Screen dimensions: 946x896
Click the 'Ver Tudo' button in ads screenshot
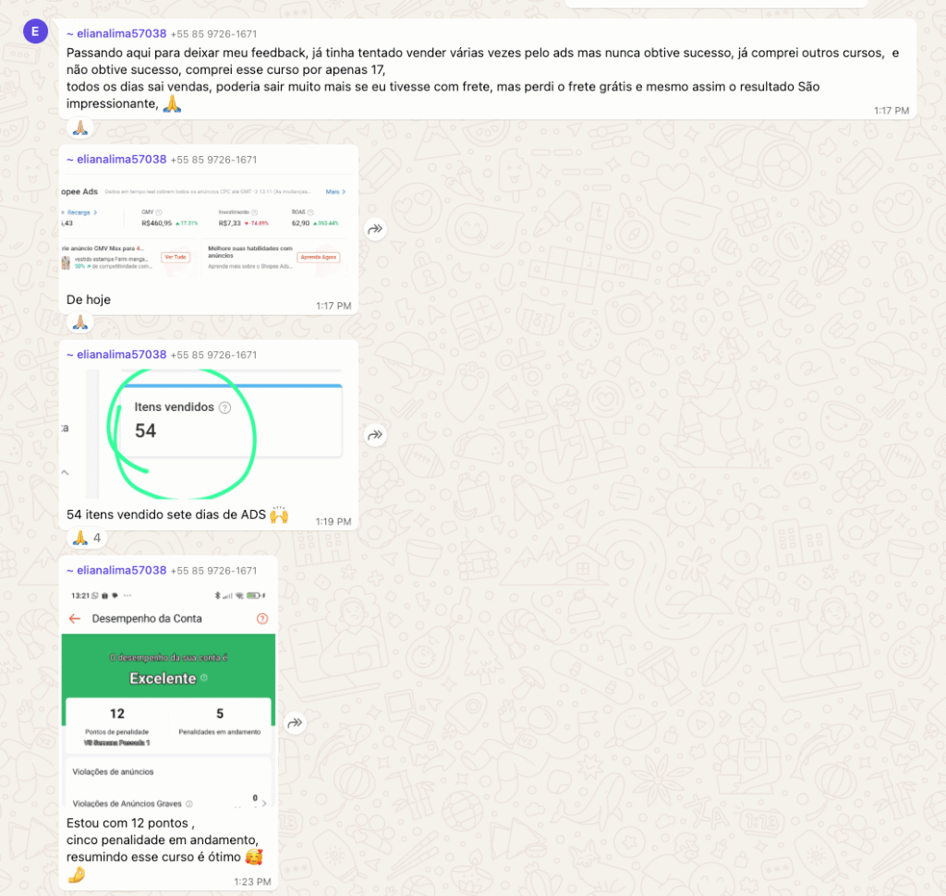tap(176, 258)
